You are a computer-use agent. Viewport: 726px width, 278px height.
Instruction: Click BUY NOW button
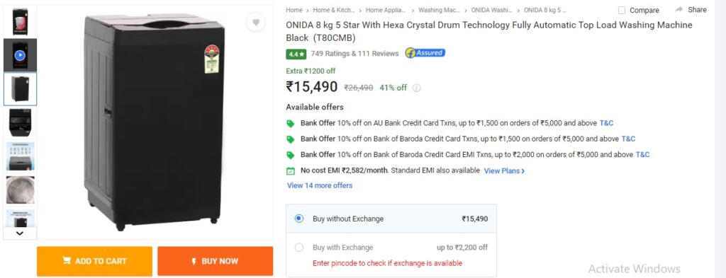[x=216, y=261]
